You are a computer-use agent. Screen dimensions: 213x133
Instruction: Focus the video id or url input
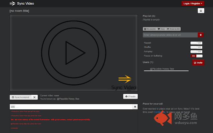[170, 35]
